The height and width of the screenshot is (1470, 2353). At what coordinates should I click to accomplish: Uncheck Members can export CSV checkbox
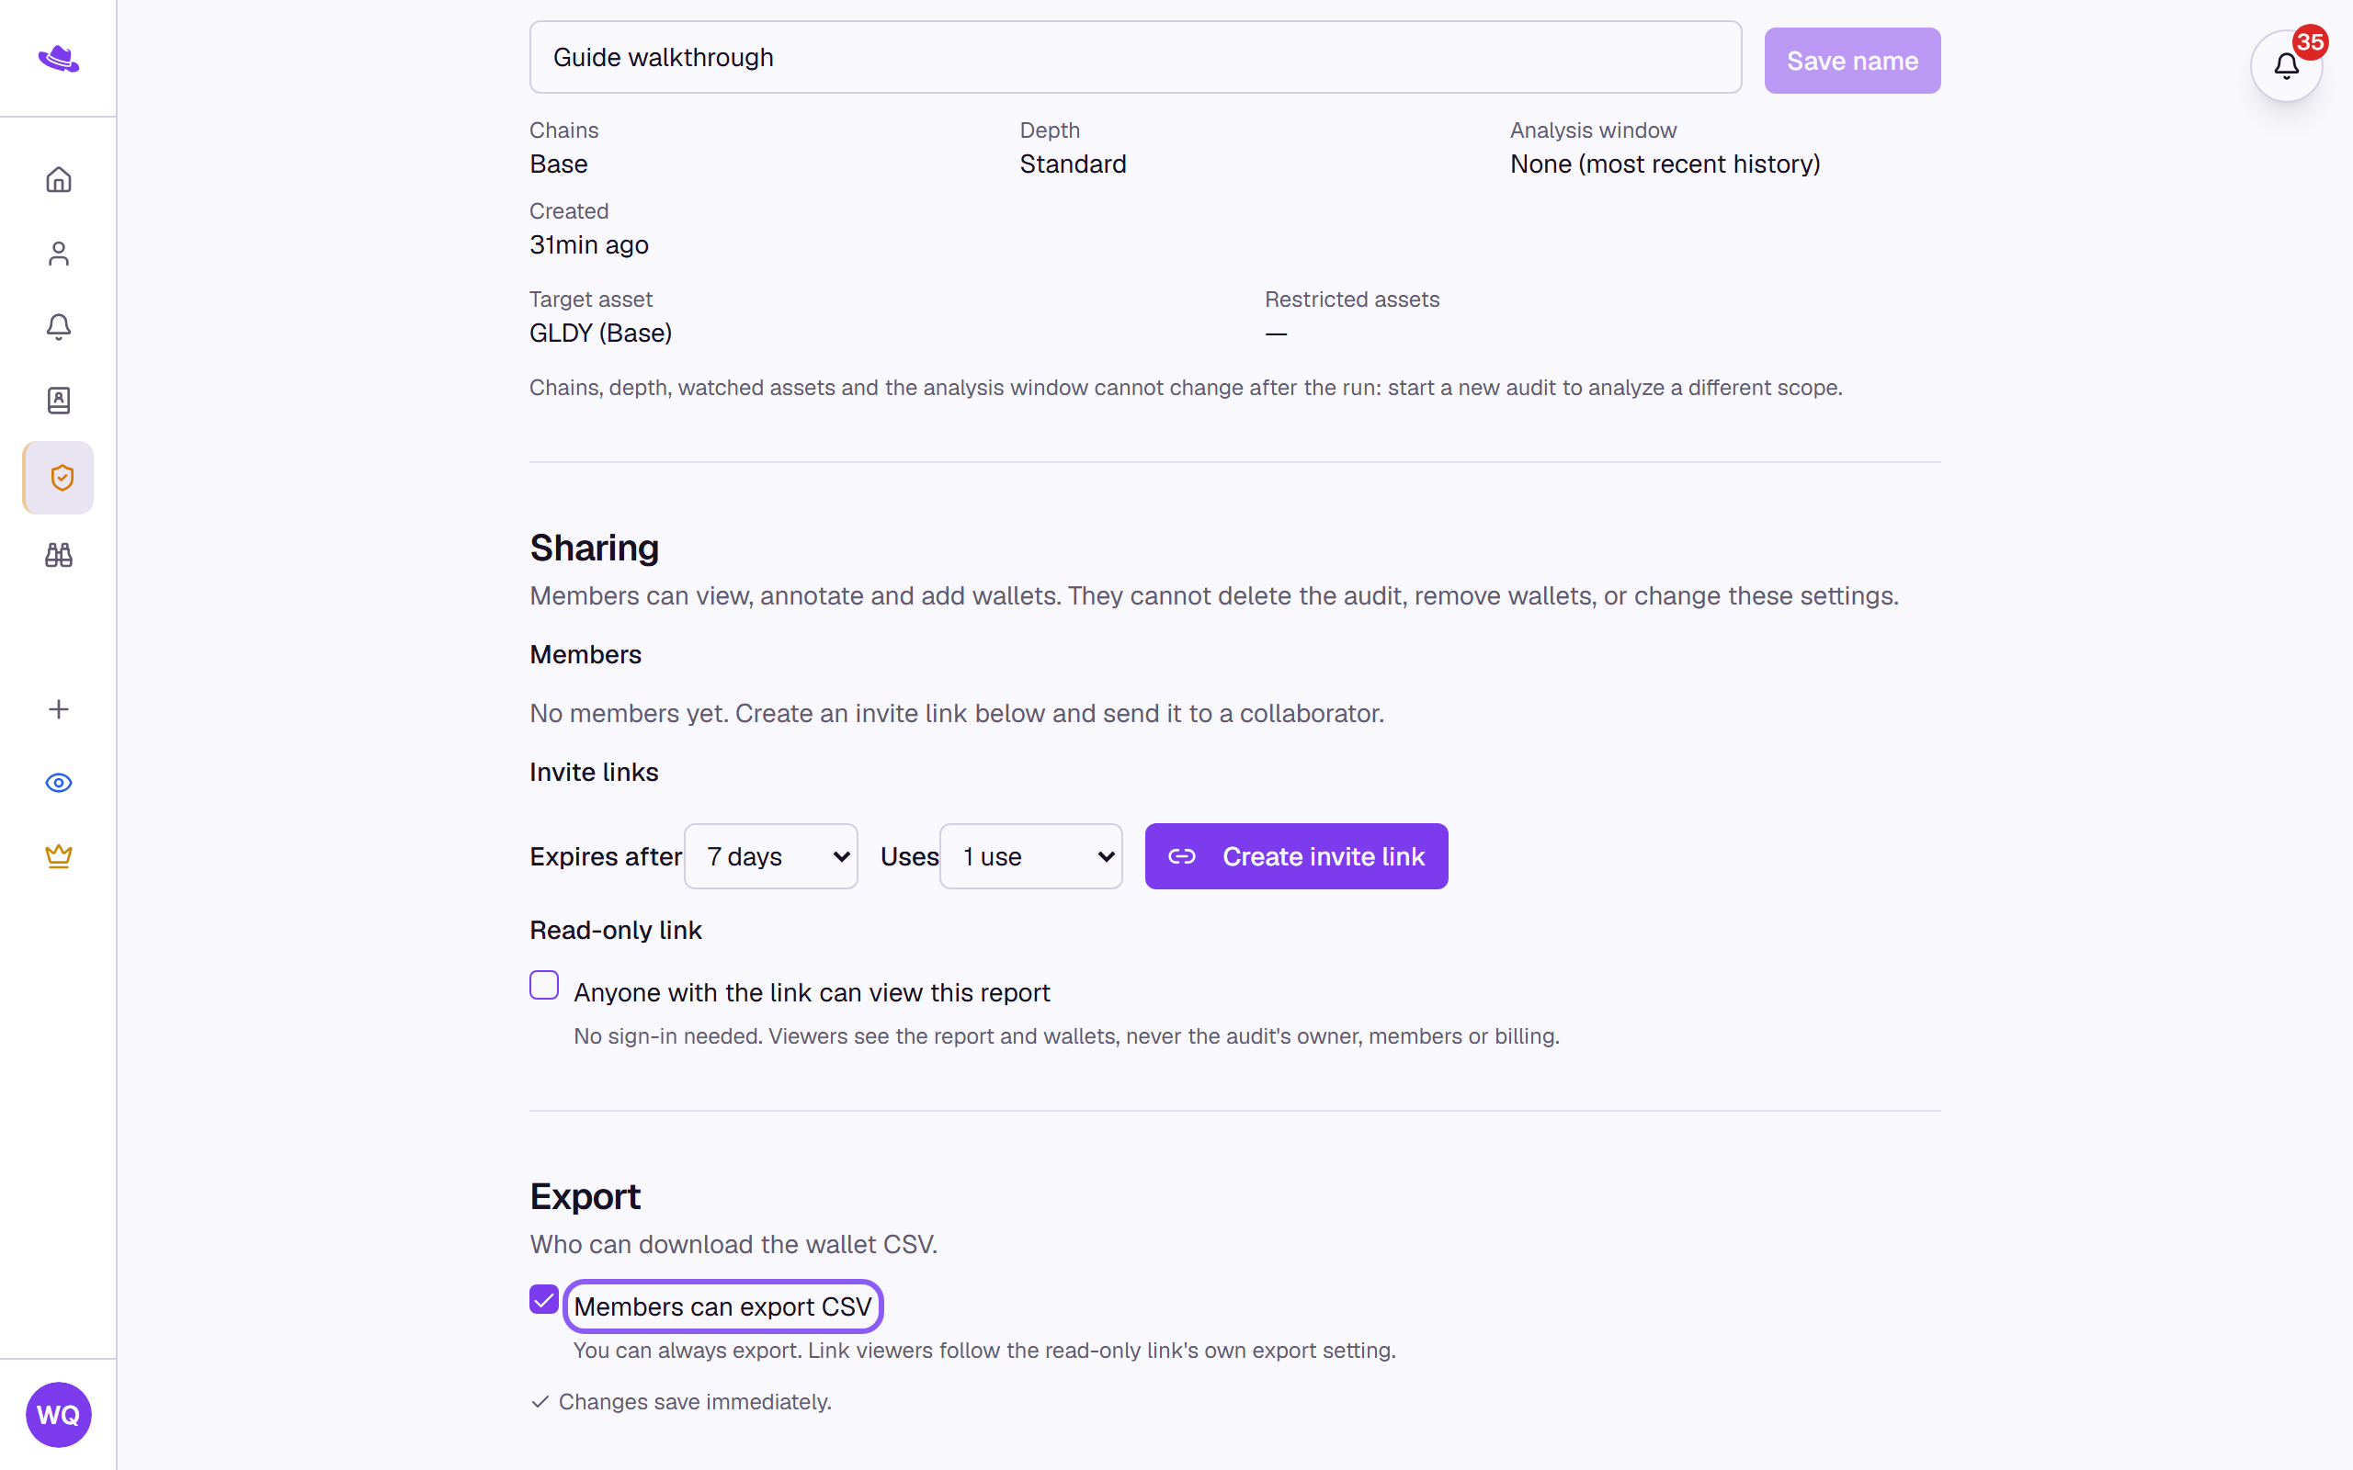pos(544,1299)
